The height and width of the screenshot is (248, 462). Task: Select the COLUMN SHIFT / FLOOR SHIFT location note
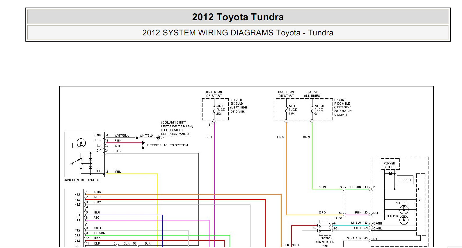(x=177, y=128)
